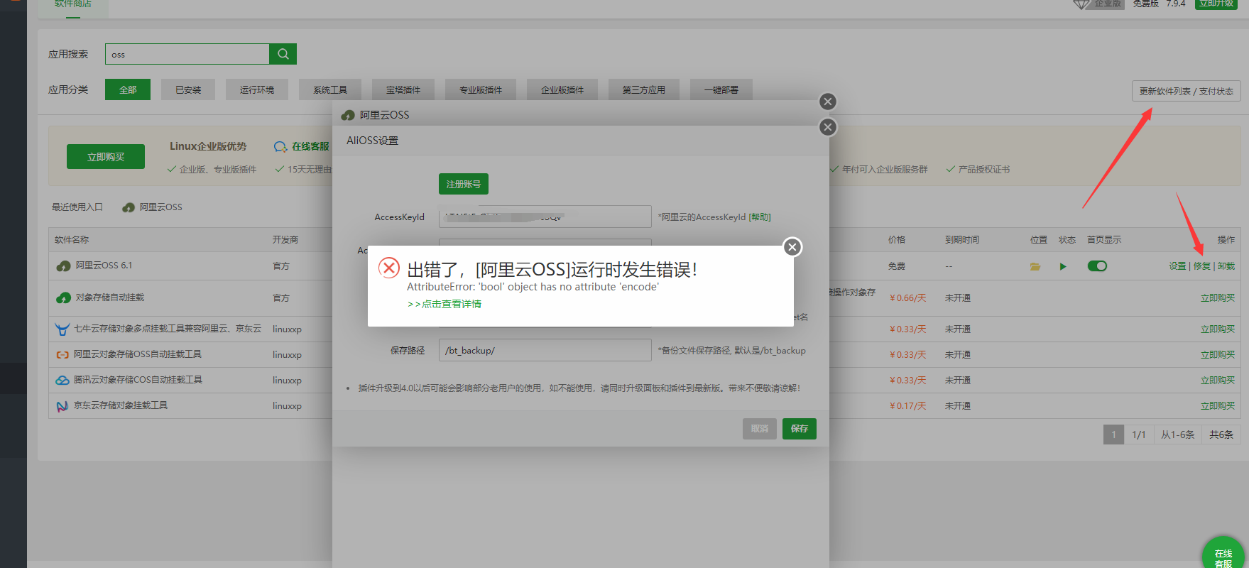Open the 企业版插件 category tab
The height and width of the screenshot is (568, 1249).
point(562,89)
